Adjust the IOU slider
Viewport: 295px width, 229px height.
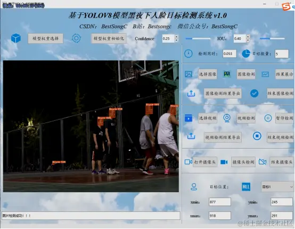[272, 38]
